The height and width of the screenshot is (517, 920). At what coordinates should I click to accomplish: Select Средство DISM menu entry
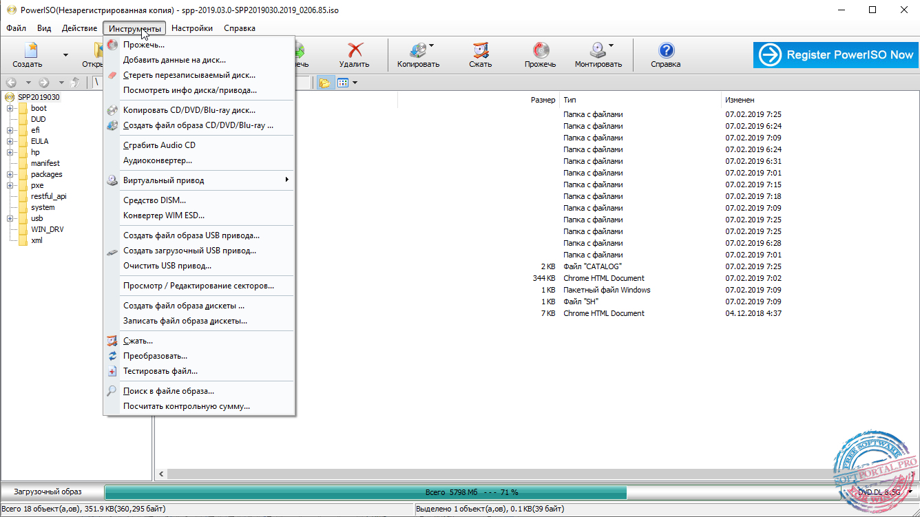pos(199,200)
